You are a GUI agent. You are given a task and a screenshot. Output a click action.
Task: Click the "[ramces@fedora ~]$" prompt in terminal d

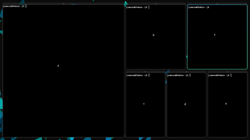[178, 75]
